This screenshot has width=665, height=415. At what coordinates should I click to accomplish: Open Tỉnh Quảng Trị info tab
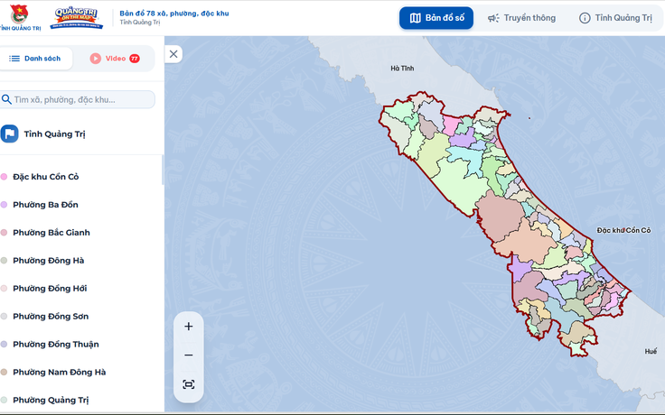point(615,18)
